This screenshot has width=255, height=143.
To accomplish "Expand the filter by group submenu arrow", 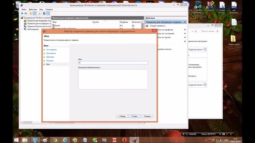I will tap(185, 37).
